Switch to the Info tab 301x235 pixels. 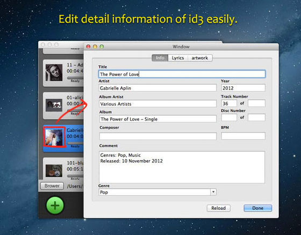click(160, 58)
